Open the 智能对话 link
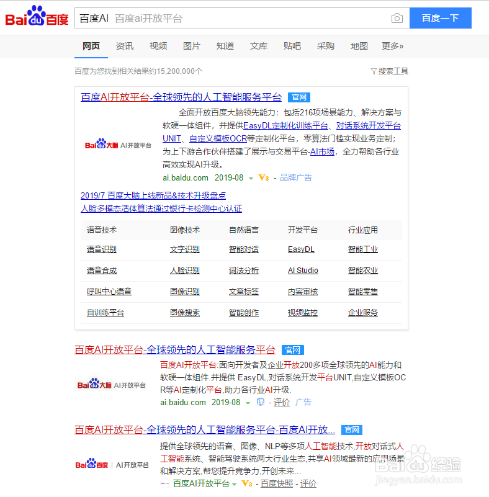Screen dimensions: 489x497 point(244,249)
